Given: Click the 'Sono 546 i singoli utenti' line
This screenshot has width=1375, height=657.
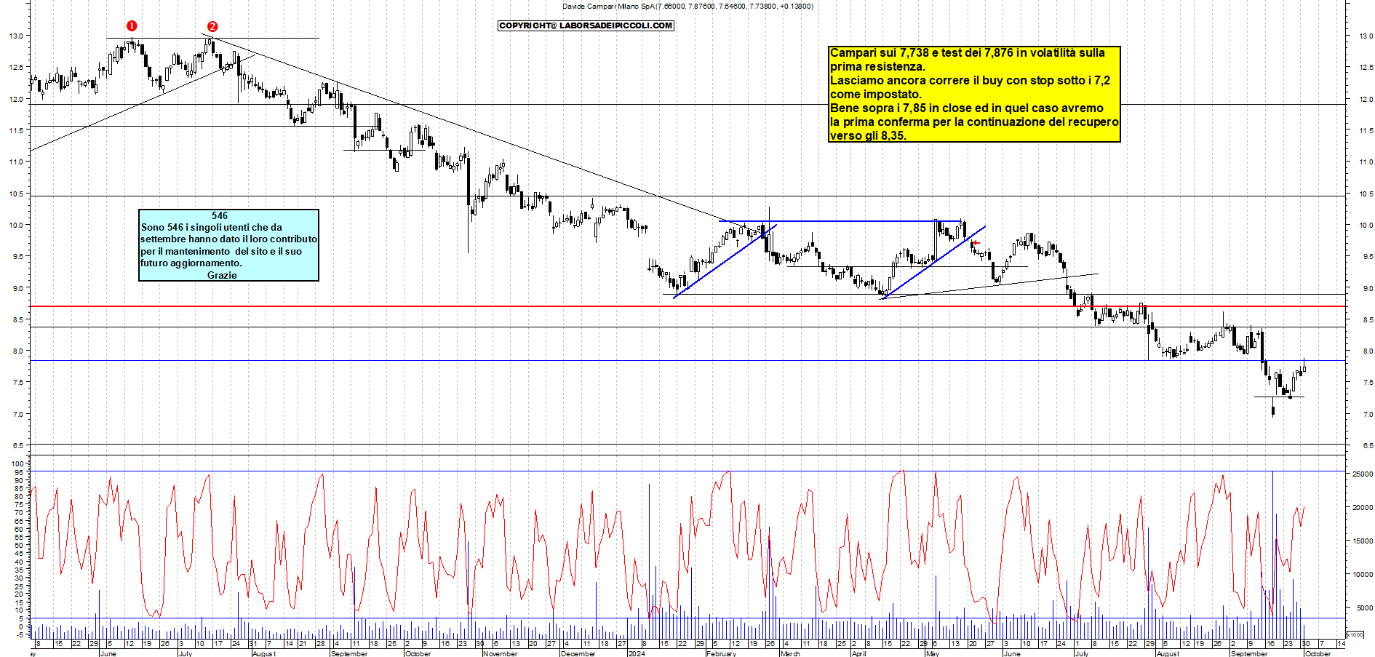Looking at the screenshot, I should pos(212,227).
